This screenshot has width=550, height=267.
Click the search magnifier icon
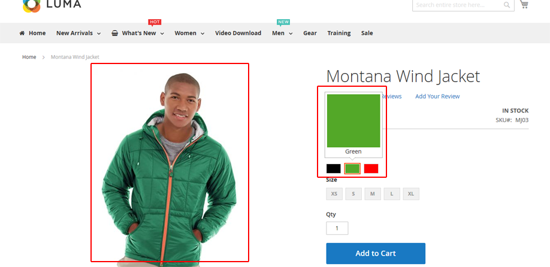point(507,5)
